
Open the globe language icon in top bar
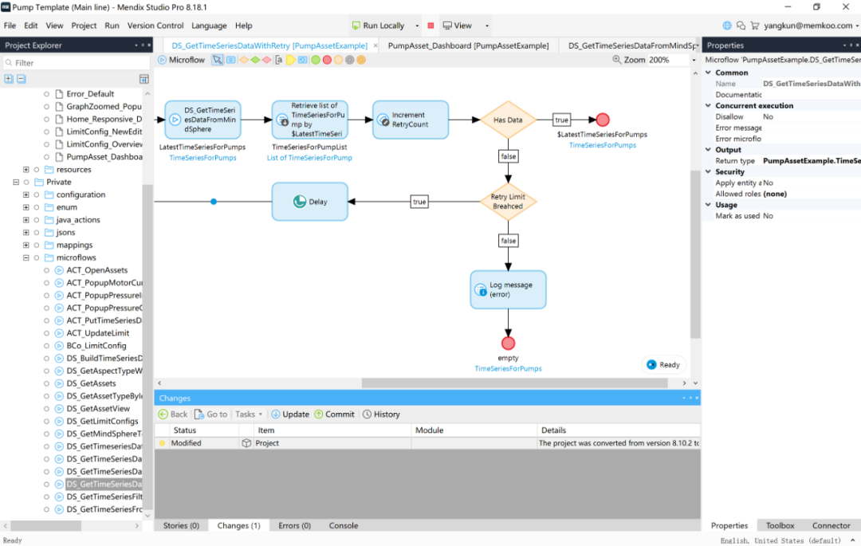727,26
